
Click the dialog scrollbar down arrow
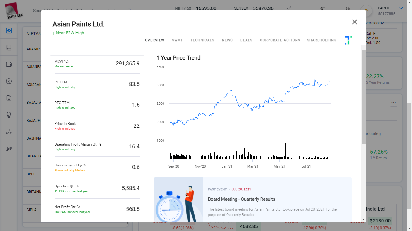pos(364,219)
